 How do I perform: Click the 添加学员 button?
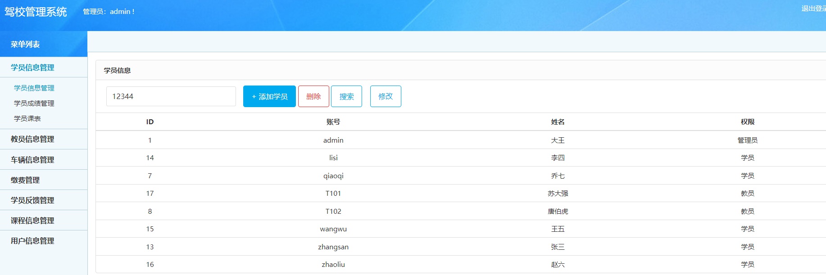click(269, 96)
